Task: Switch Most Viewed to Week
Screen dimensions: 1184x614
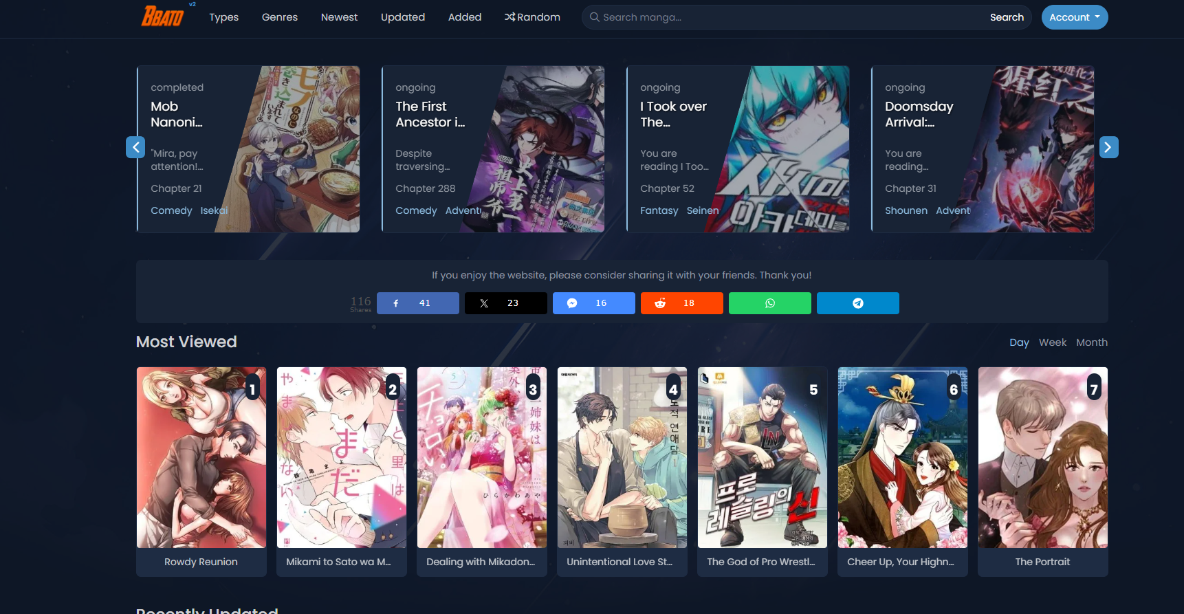Action: point(1052,342)
